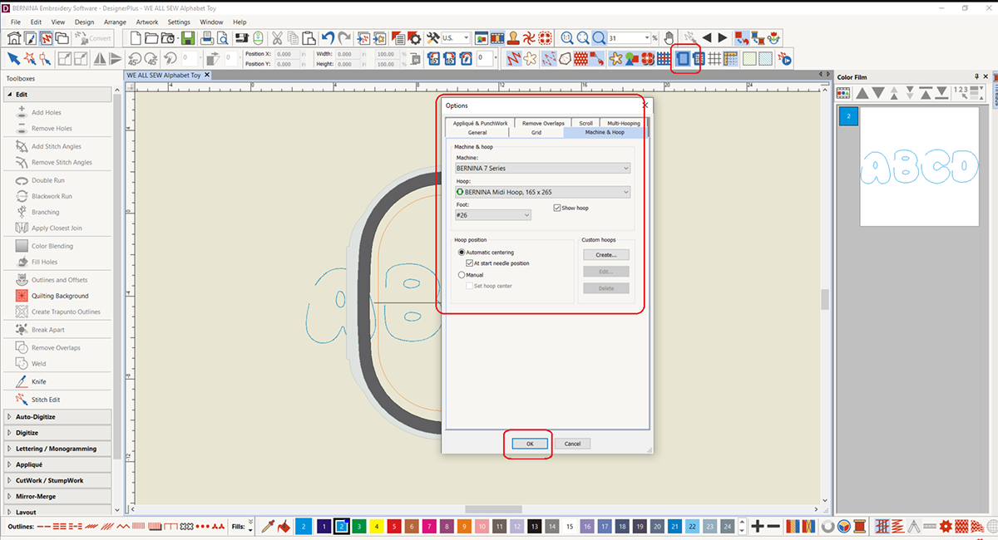This screenshot has height=540, width=998.
Task: Click OK in the Options dialog
Action: point(529,444)
